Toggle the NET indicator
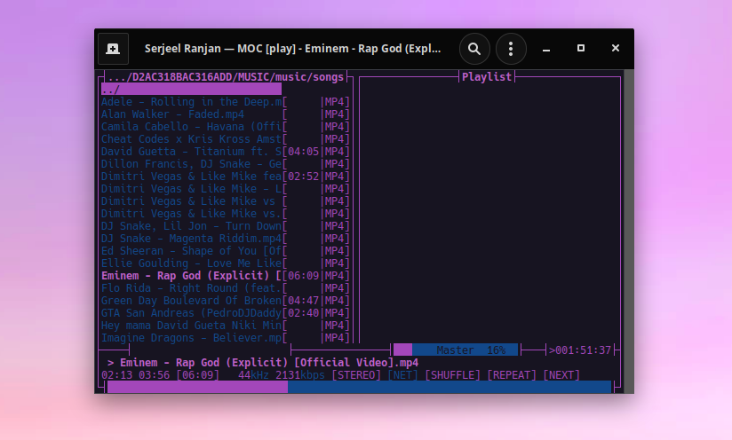732x440 pixels. (403, 375)
